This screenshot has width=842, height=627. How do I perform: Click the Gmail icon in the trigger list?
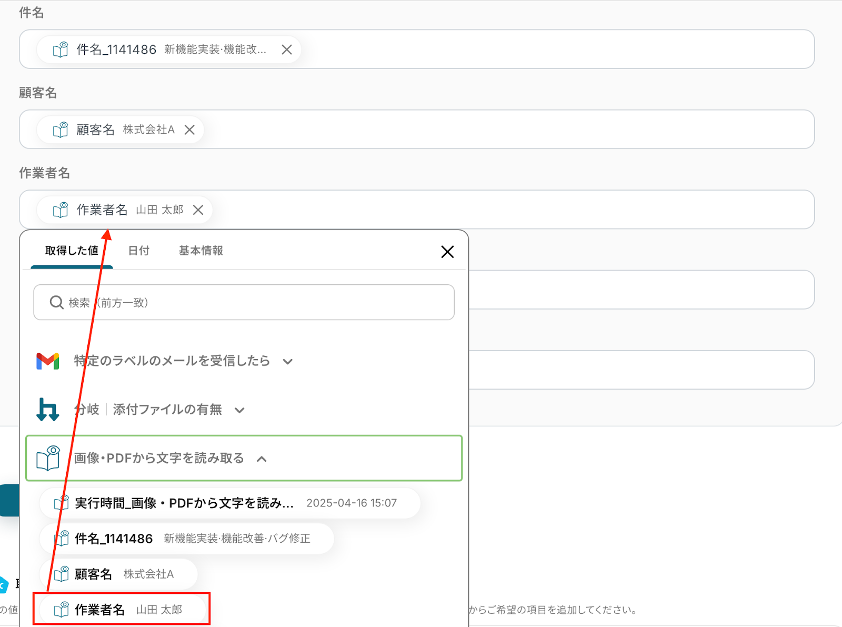47,361
